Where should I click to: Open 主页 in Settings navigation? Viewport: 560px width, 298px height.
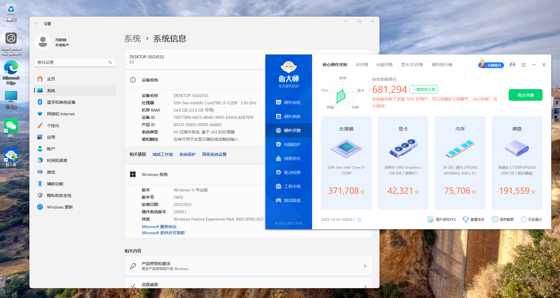coord(75,79)
